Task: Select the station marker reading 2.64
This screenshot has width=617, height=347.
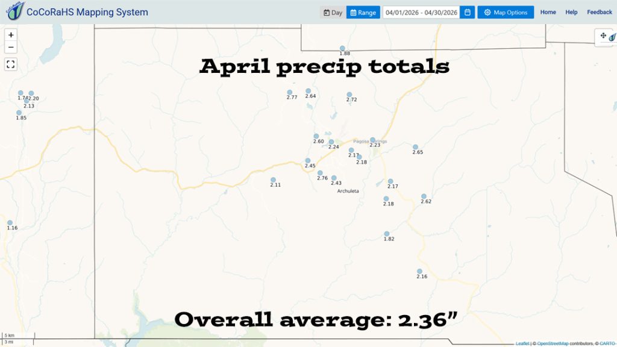Action: coord(308,91)
